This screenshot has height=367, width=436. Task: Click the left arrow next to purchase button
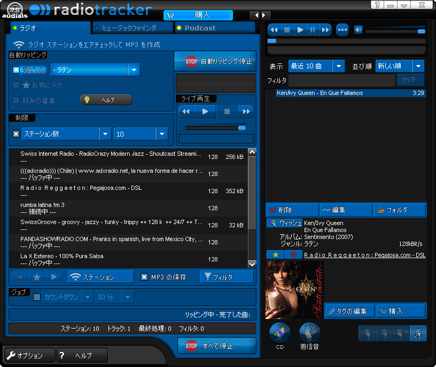(256, 15)
